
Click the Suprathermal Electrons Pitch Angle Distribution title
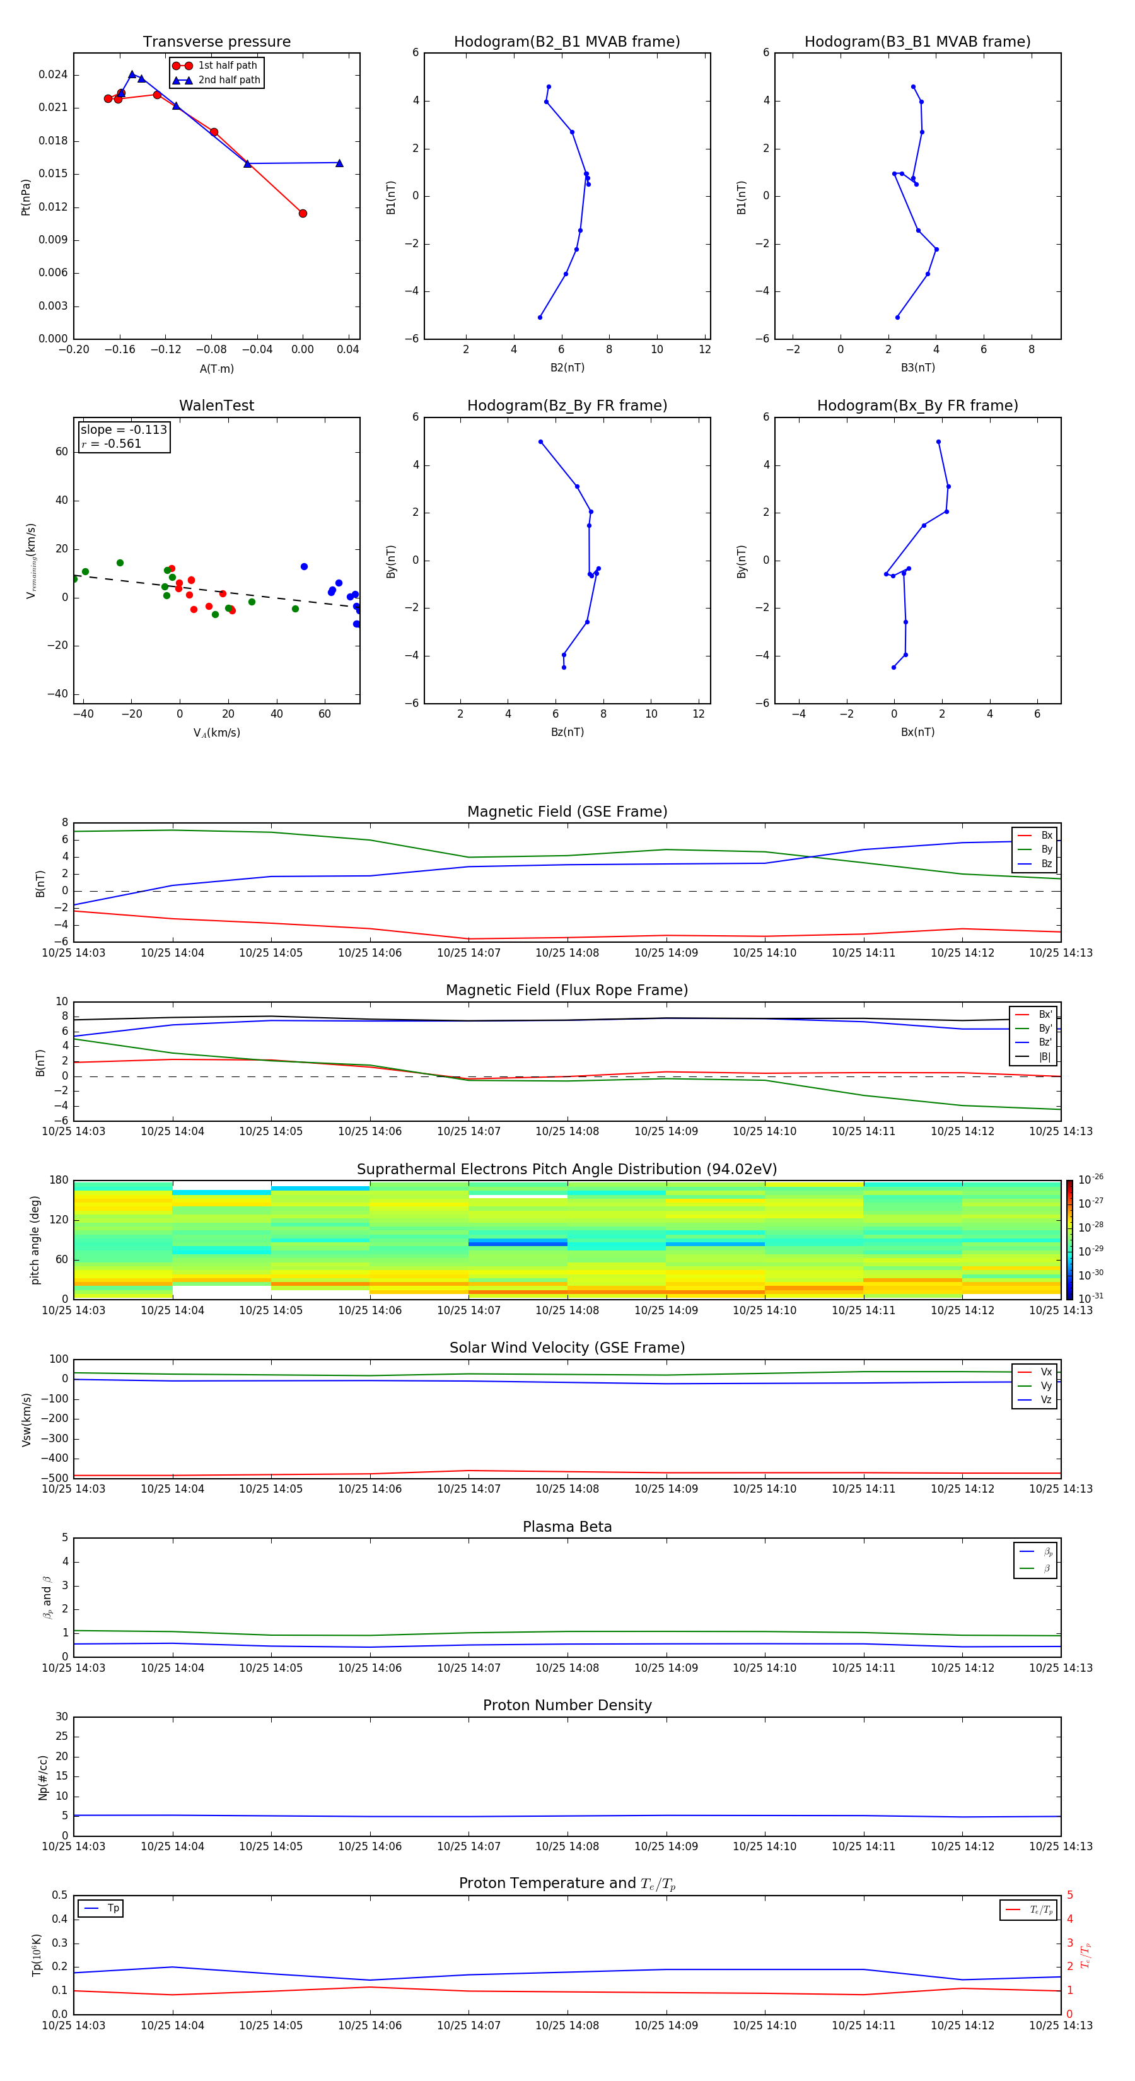tap(567, 1170)
